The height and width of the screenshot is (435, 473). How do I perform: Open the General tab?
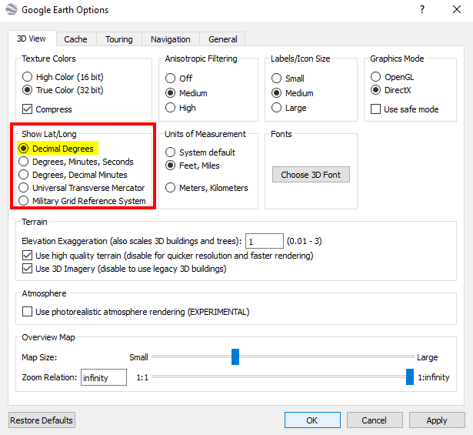point(222,39)
